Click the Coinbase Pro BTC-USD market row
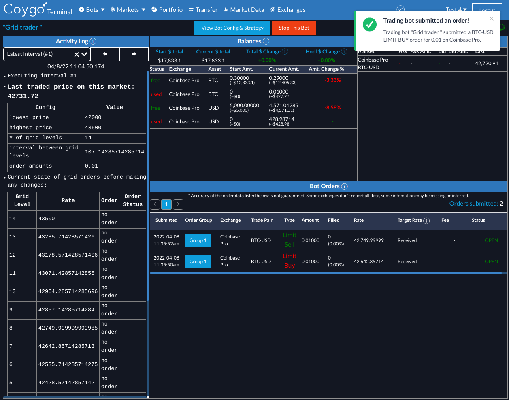Viewport: 509px width, 400px height. 432,64
